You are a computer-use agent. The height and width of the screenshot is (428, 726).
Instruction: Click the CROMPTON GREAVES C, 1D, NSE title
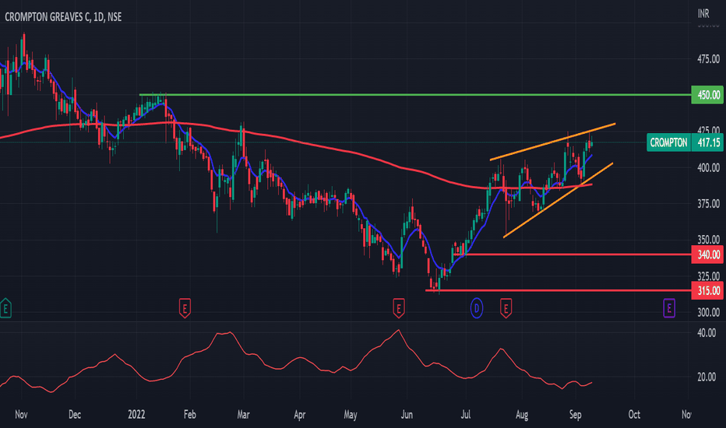[x=63, y=16]
